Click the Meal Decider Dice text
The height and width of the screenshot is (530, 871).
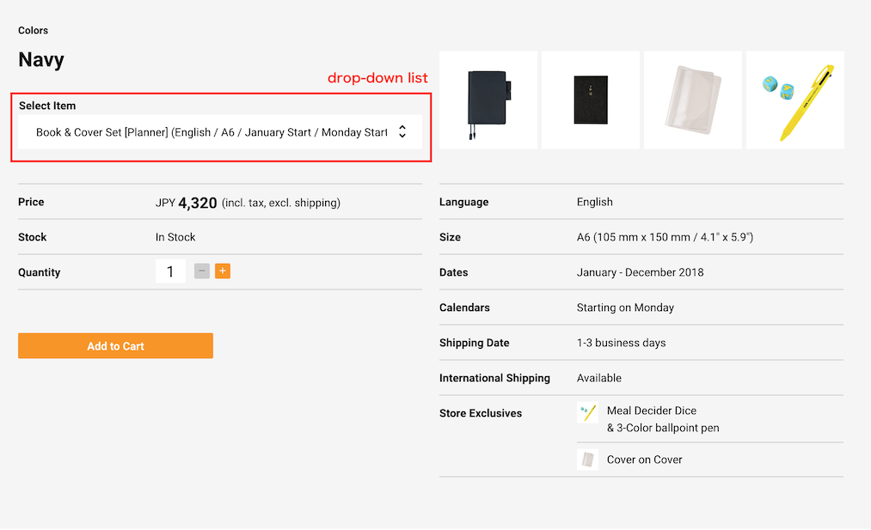(x=652, y=411)
